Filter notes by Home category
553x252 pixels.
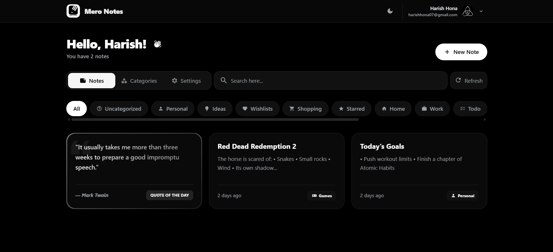pyautogui.click(x=393, y=109)
